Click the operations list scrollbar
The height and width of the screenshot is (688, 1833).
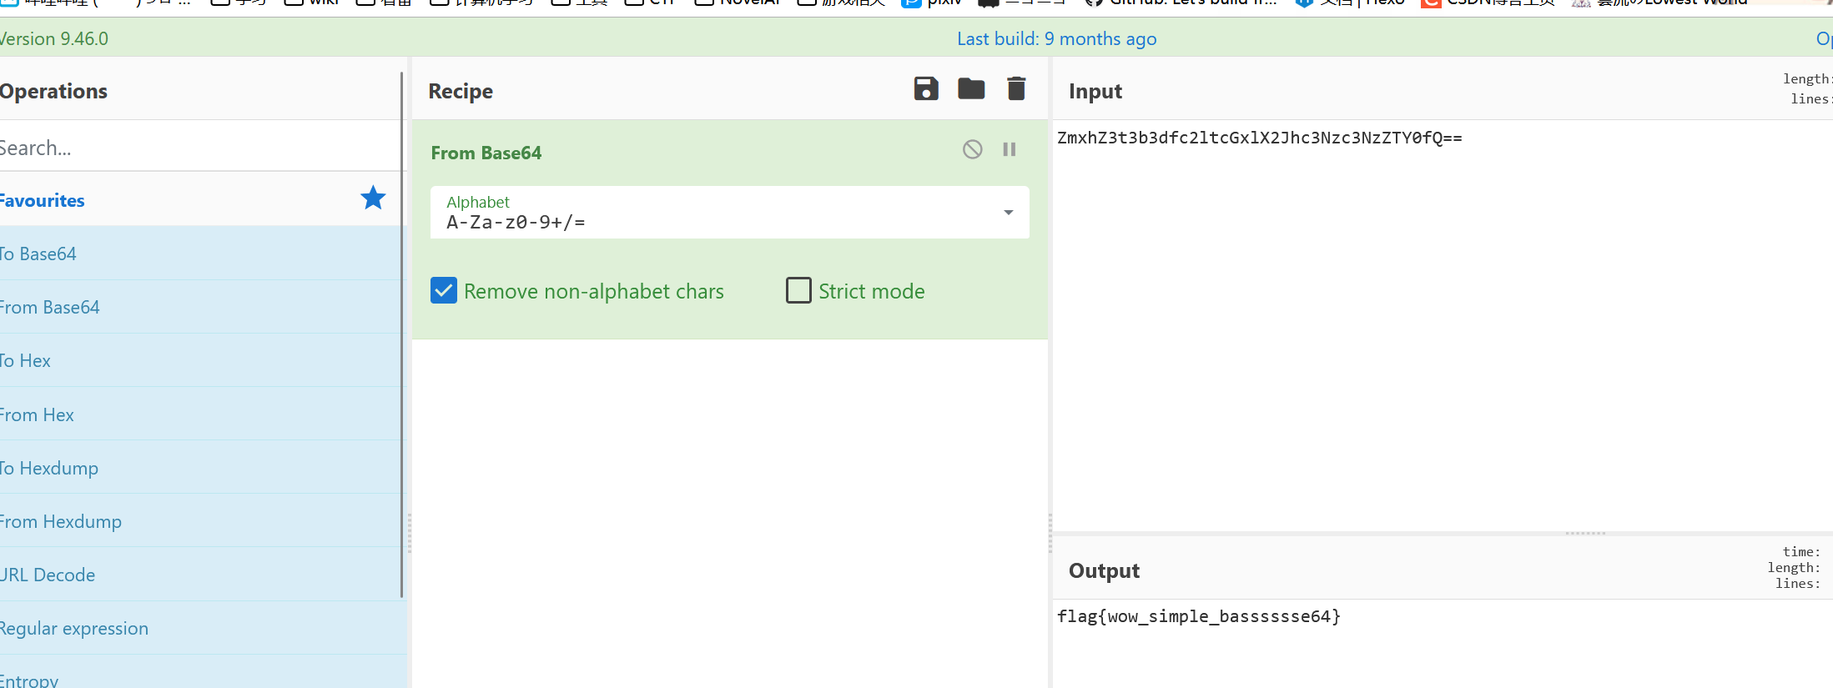coord(401,334)
